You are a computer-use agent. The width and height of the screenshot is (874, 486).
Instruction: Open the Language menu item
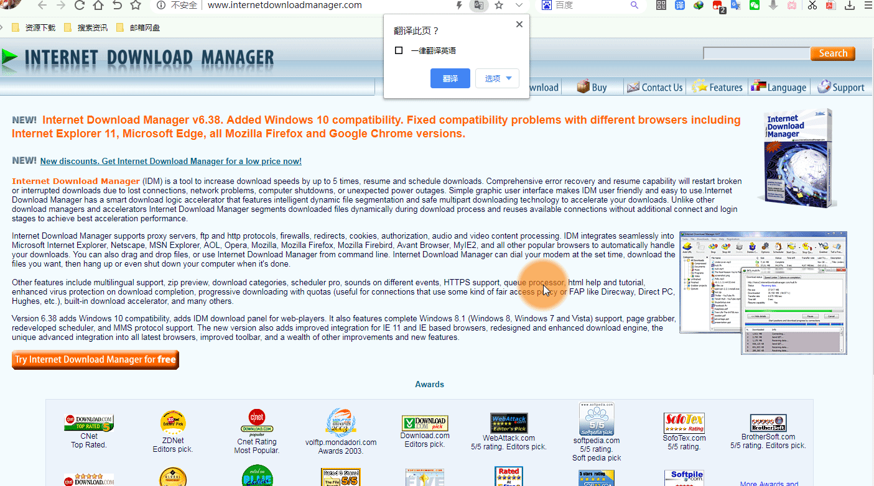[x=779, y=87]
